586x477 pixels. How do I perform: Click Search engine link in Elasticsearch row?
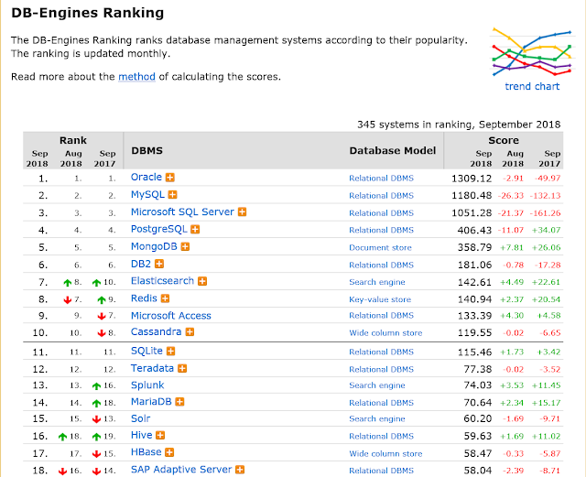pyautogui.click(x=377, y=282)
